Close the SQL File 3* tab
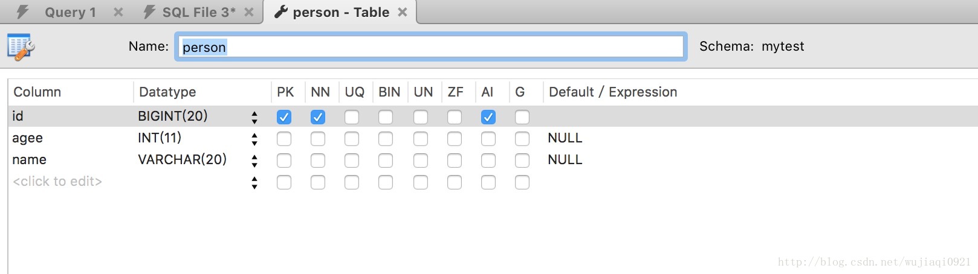 249,12
